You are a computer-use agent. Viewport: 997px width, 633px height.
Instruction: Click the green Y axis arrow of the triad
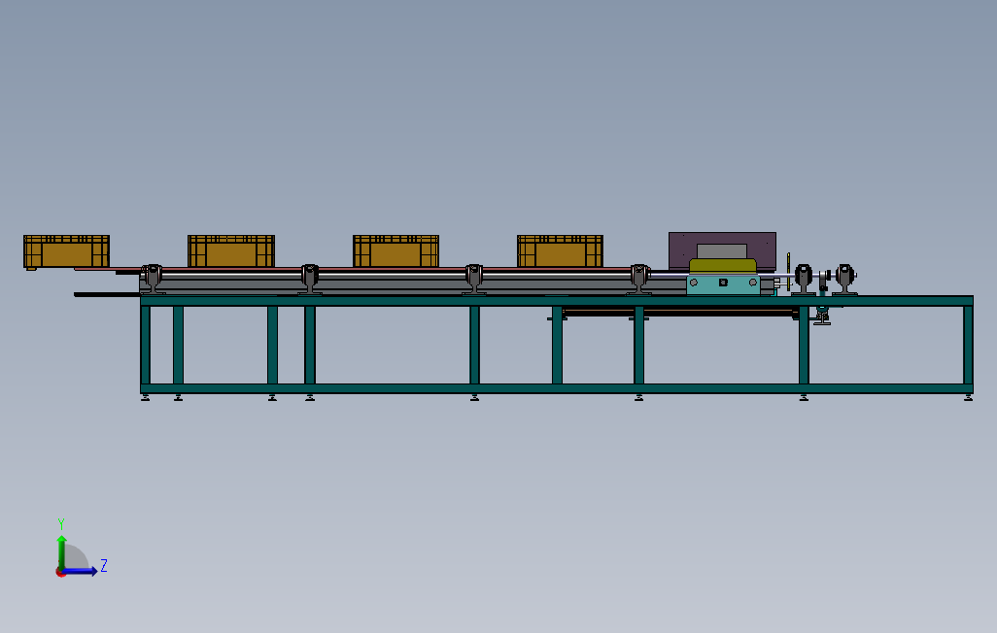pos(61,551)
